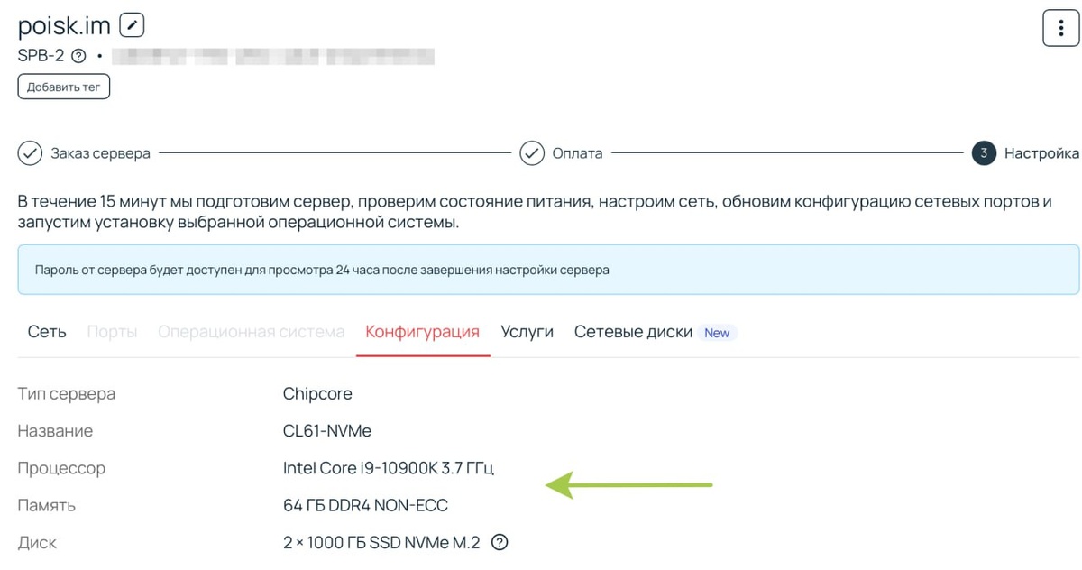The height and width of the screenshot is (570, 1082).
Task: Click the help icon beside disk specification
Action: [500, 543]
